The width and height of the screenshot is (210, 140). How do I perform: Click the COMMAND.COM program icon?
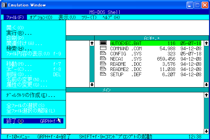pyautogui.click(x=103, y=48)
